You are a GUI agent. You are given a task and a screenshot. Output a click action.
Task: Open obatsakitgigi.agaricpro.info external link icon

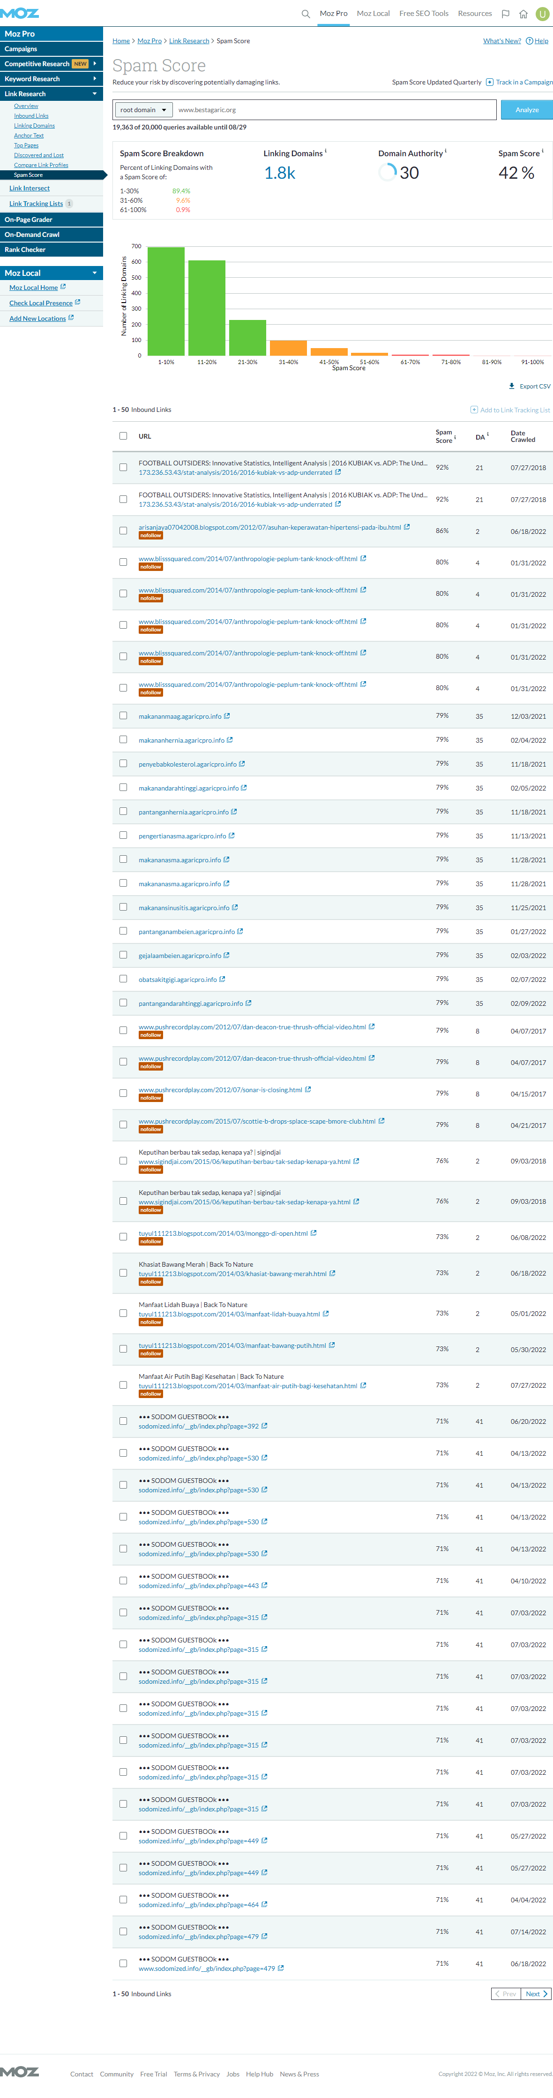(x=222, y=979)
